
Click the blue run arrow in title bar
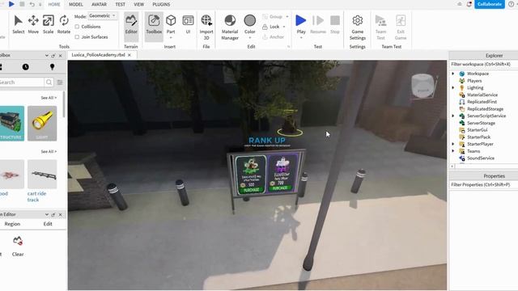11,4
